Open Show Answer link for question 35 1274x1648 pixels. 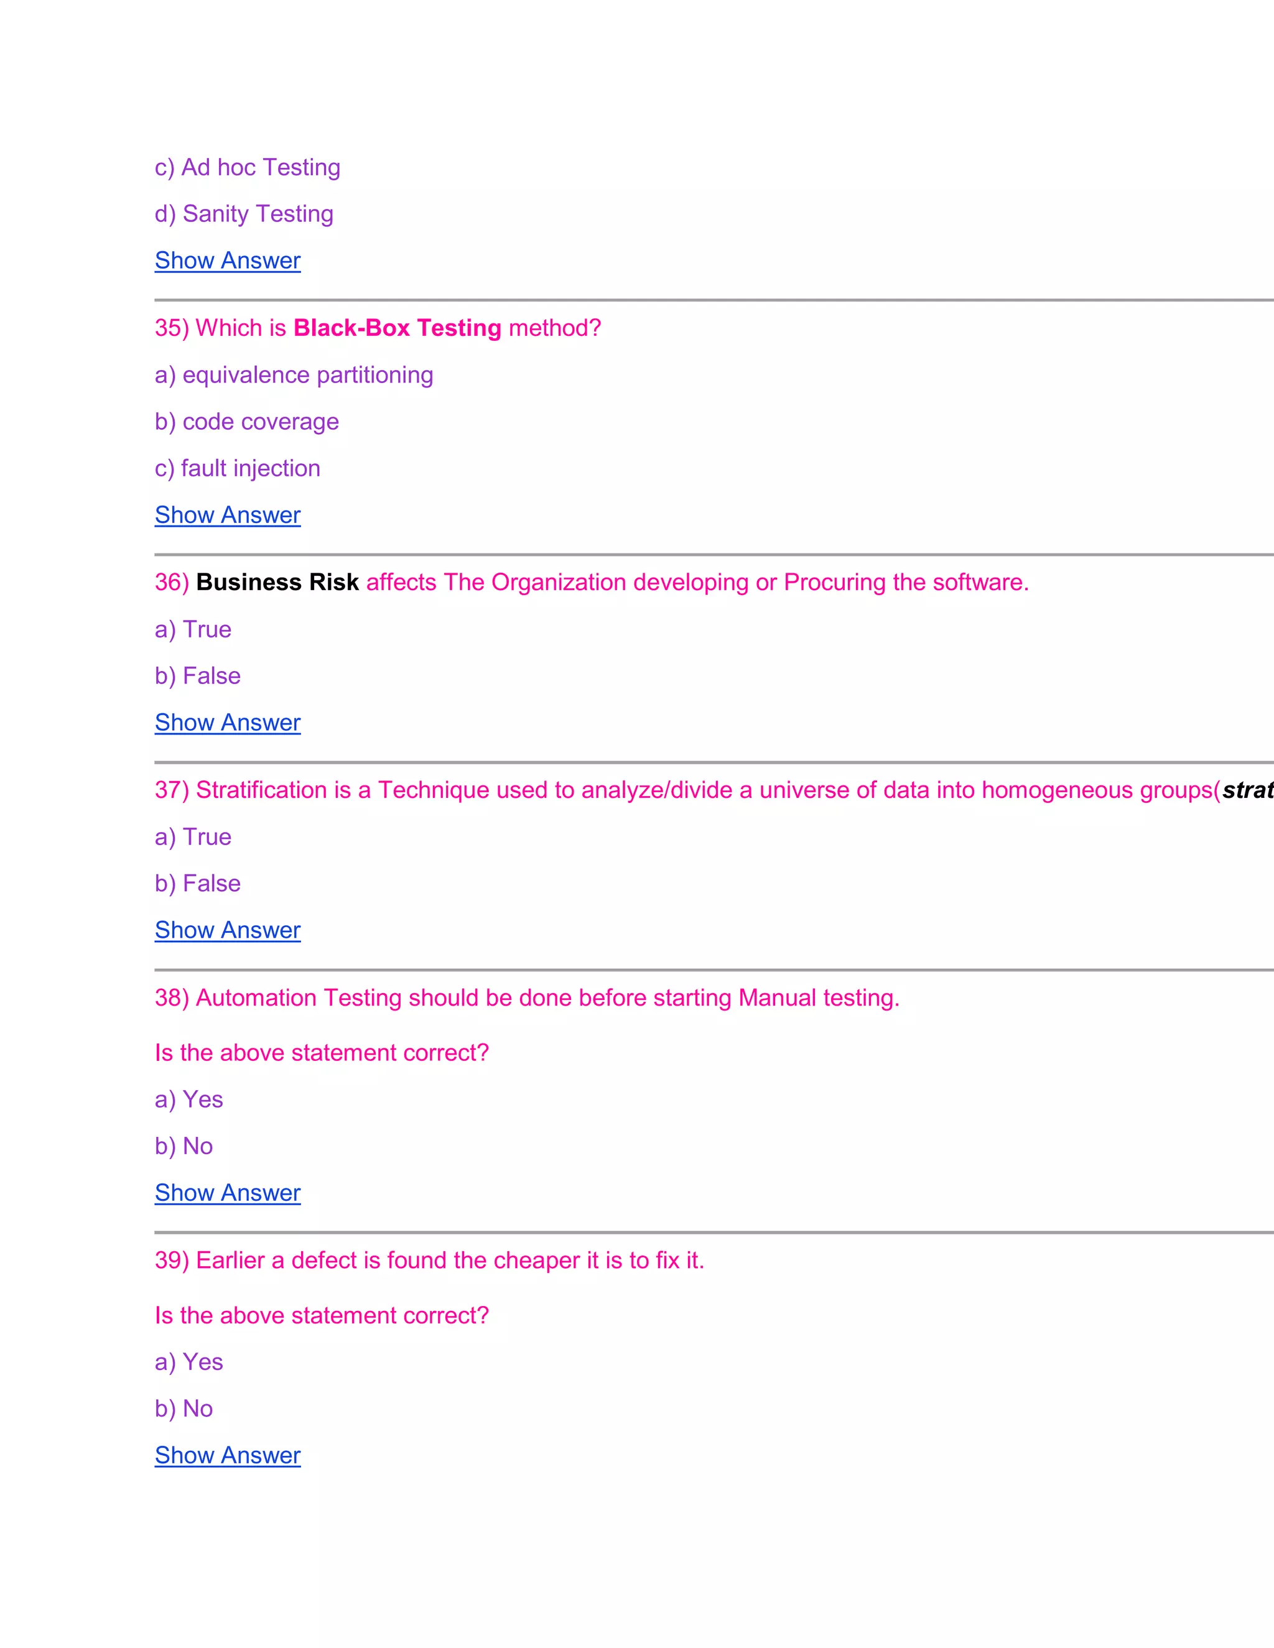pyautogui.click(x=227, y=515)
